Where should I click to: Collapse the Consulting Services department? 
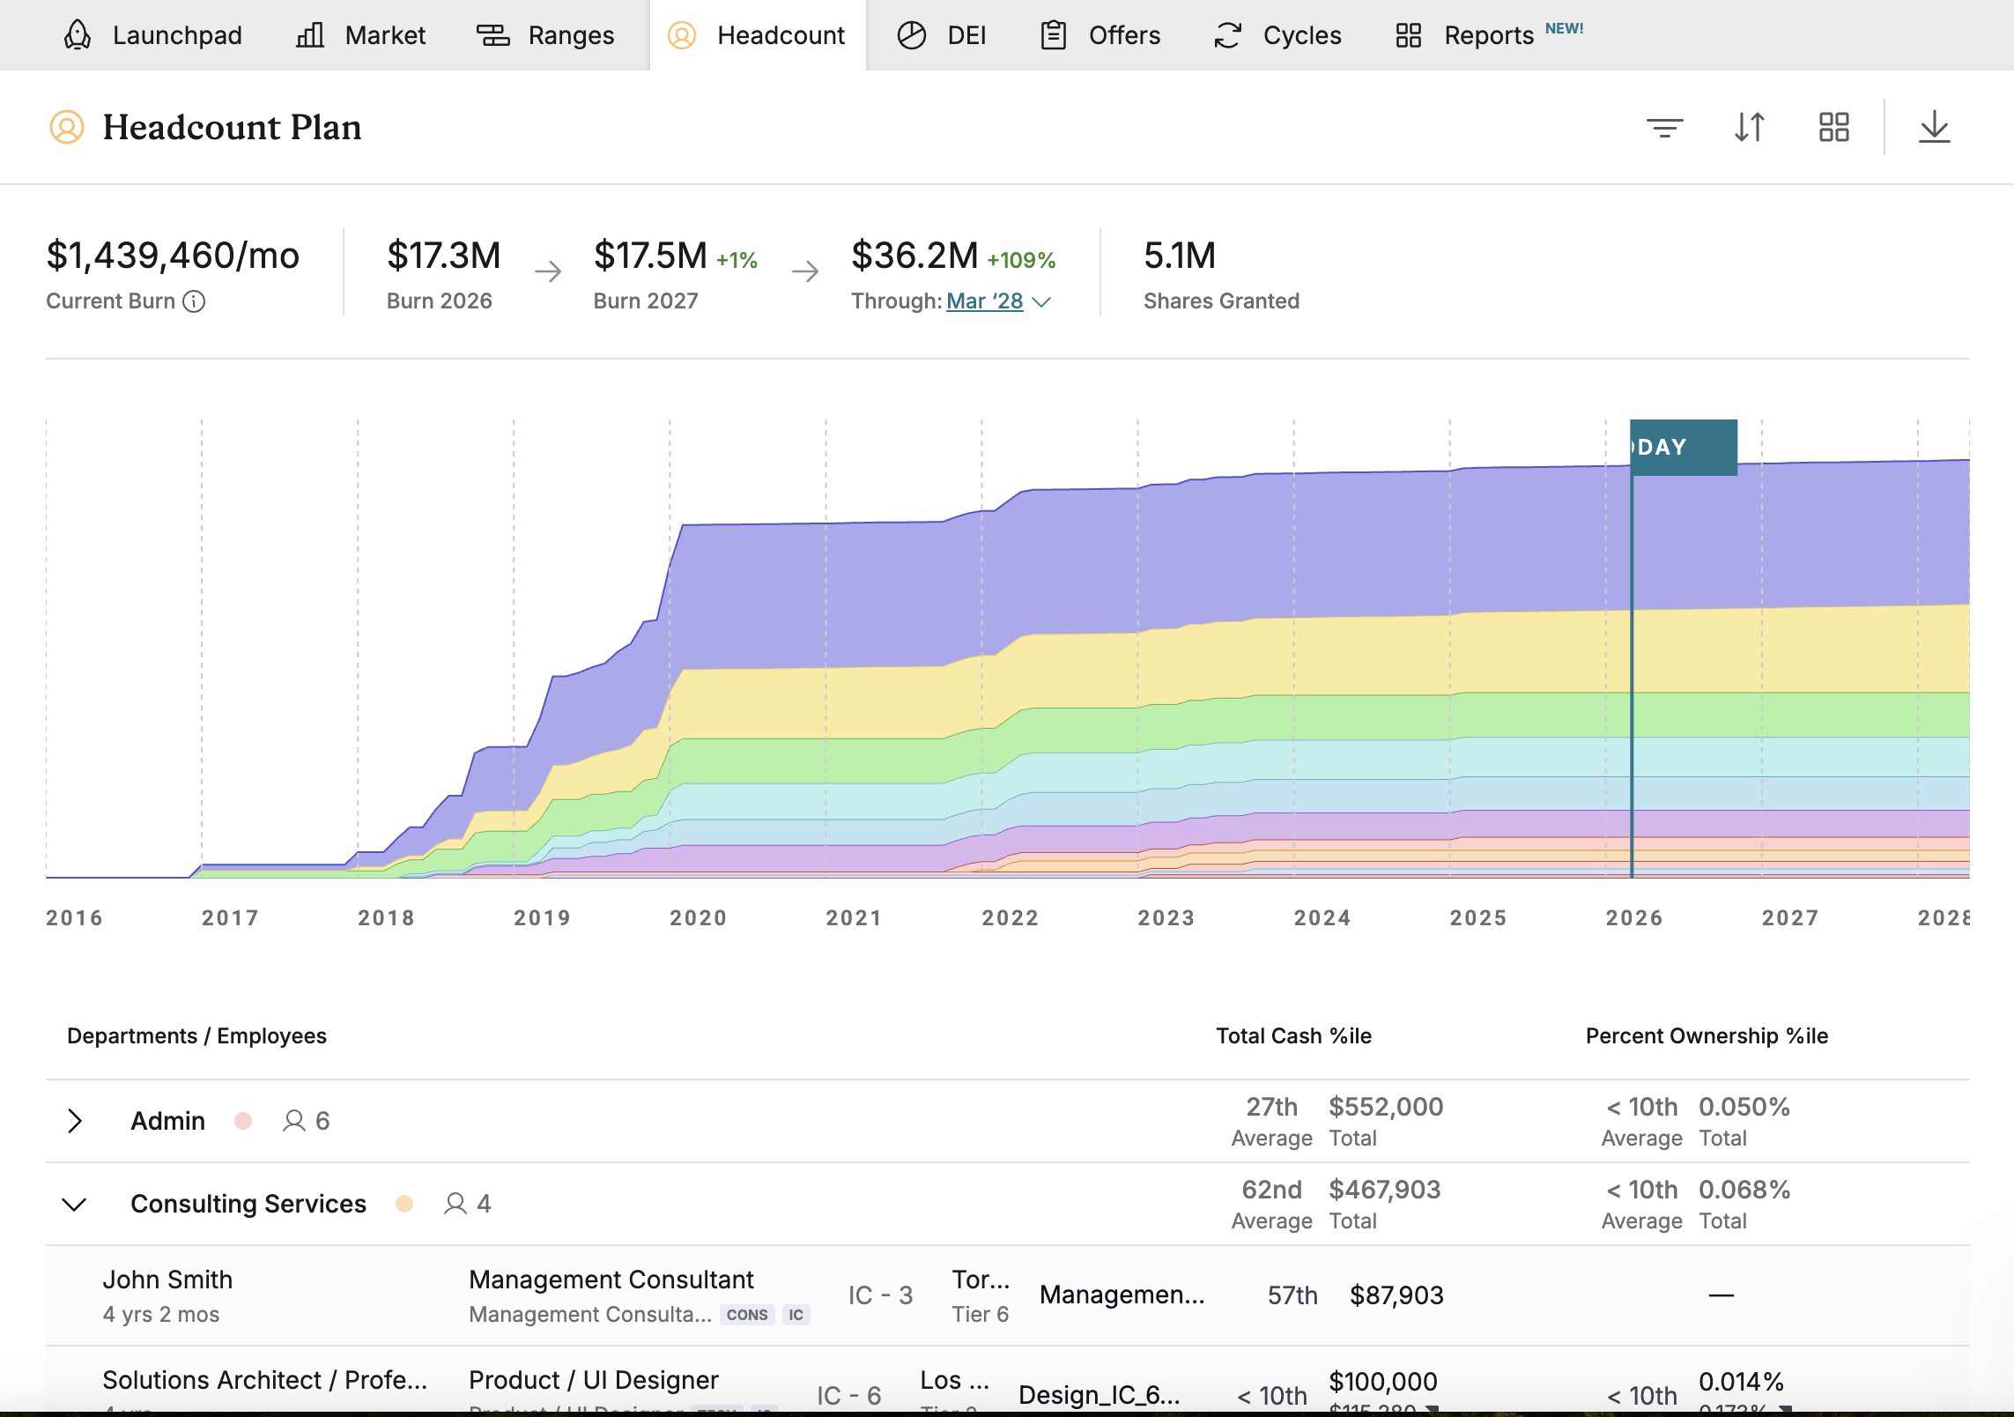pos(75,1204)
